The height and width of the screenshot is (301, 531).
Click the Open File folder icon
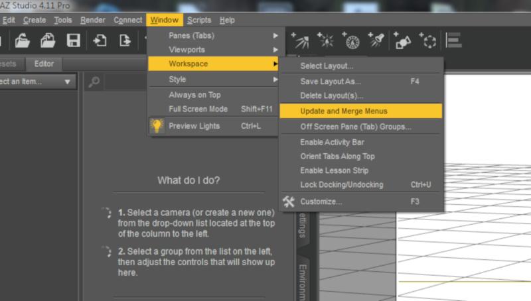[23, 40]
